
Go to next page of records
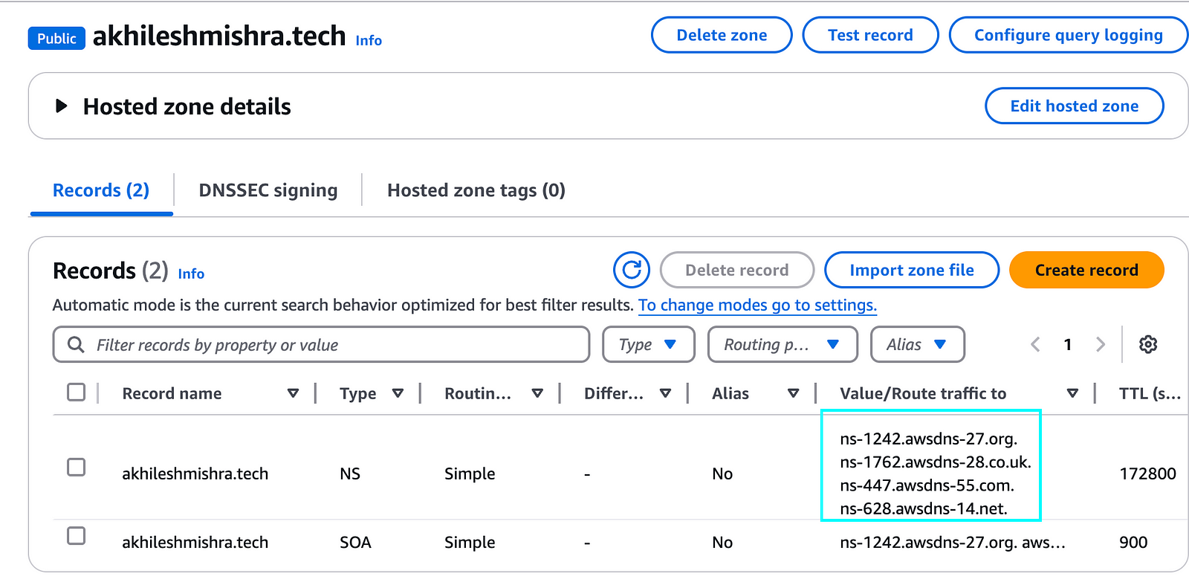[1101, 344]
